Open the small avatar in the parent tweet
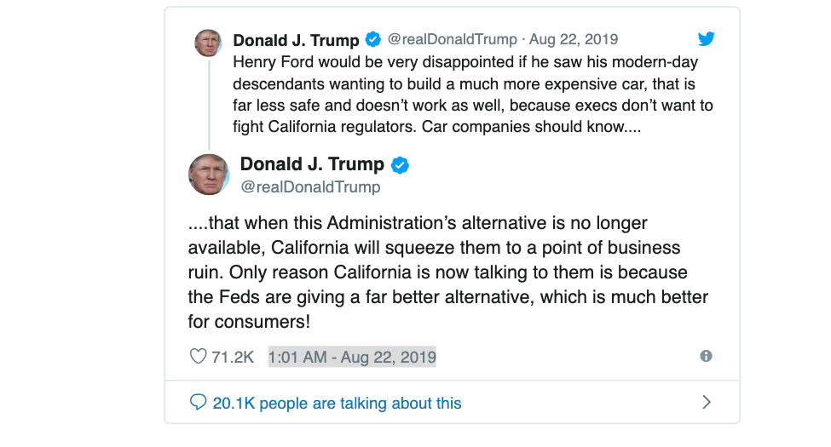The height and width of the screenshot is (447, 831). coord(208,43)
